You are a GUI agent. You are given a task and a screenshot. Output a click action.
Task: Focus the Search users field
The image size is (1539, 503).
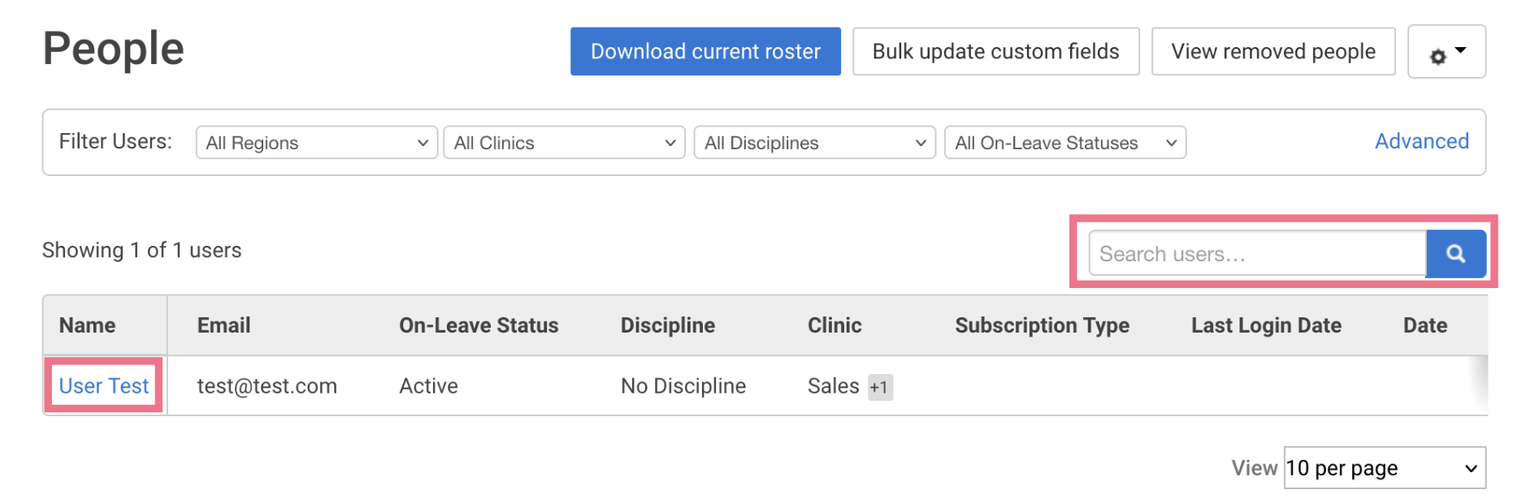pyautogui.click(x=1257, y=254)
